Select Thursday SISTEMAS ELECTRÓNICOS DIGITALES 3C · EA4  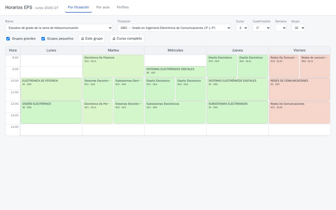(x=237, y=89)
